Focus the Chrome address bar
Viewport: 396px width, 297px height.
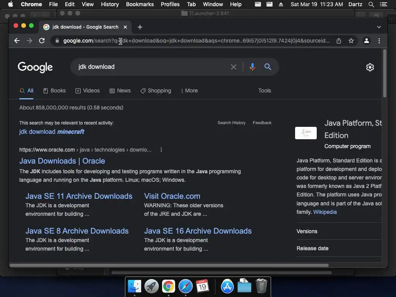click(196, 41)
